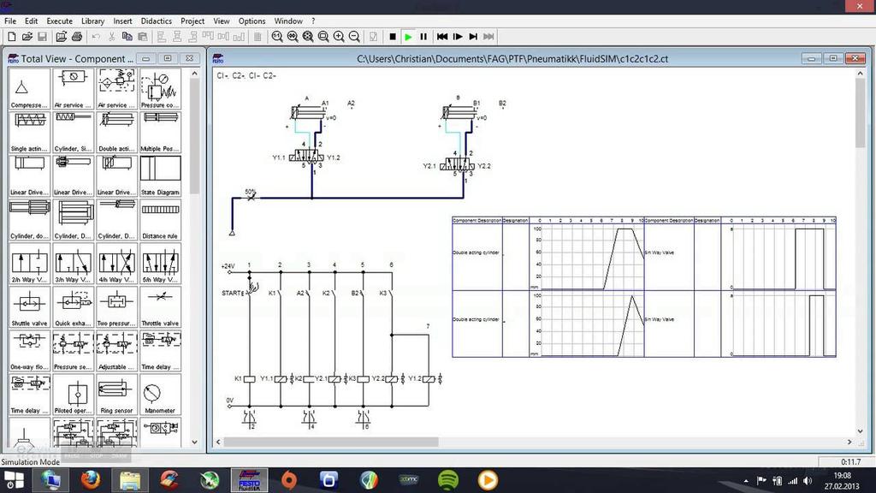
Task: Toggle the START pushbutton in circuit
Action: pos(251,291)
